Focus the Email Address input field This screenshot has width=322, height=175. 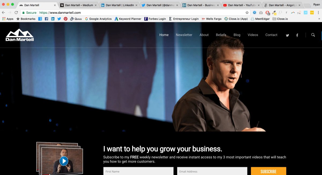coord(212,171)
